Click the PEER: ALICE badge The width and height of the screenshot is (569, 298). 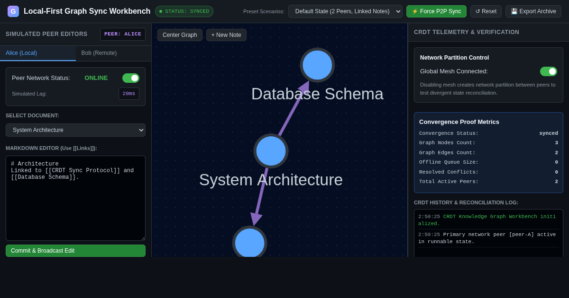coord(123,34)
